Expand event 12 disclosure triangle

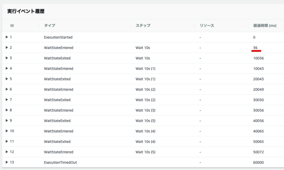click(x=7, y=152)
